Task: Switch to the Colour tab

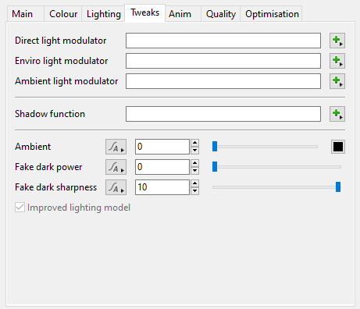Action: pyautogui.click(x=63, y=14)
